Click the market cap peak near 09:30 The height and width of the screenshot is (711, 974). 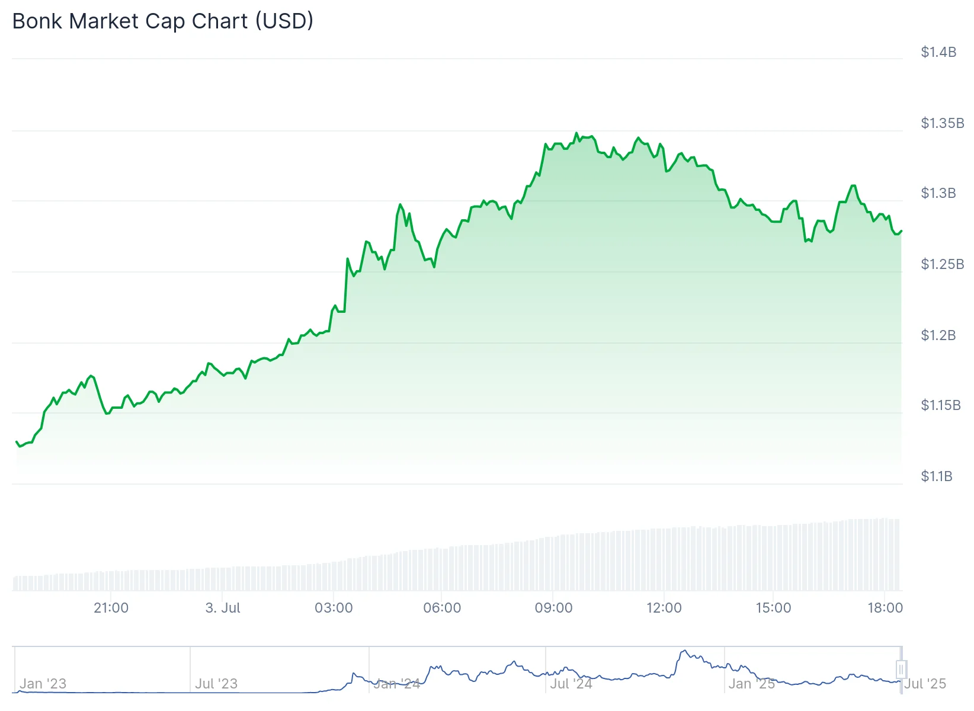pos(576,133)
